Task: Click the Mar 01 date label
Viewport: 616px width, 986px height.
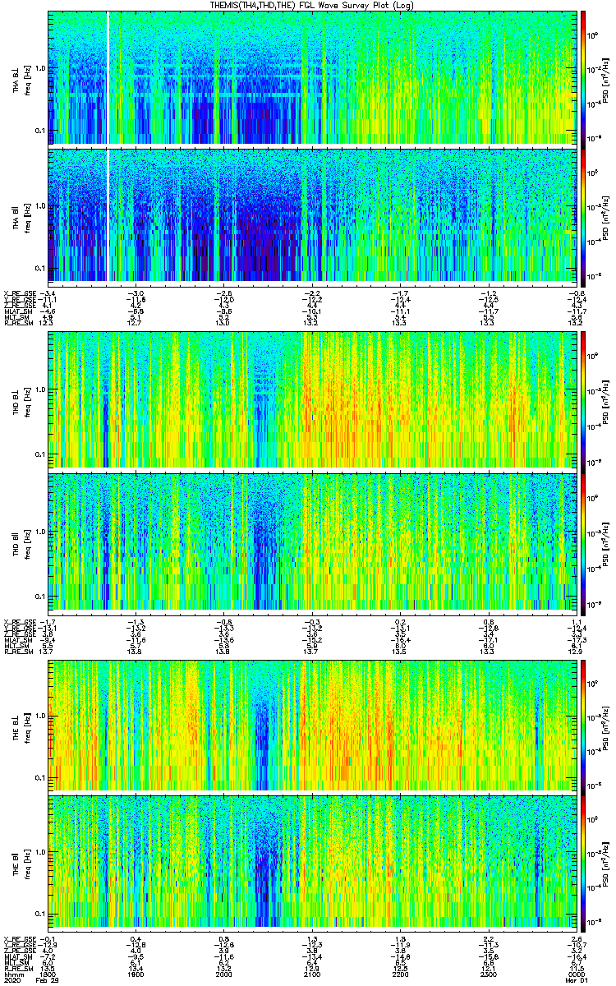Action: [x=576, y=981]
